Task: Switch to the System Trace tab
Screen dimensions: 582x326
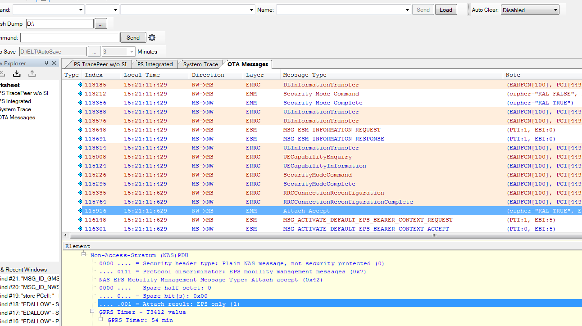Action: 200,64
